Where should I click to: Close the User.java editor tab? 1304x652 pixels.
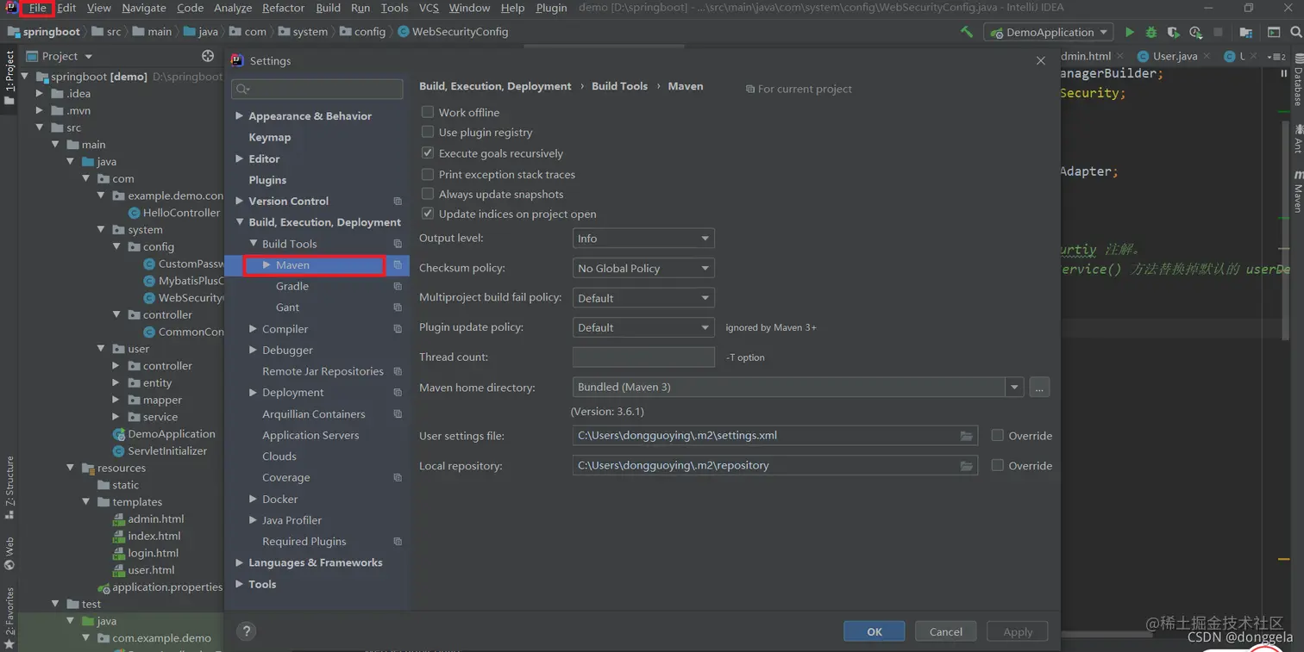1206,56
